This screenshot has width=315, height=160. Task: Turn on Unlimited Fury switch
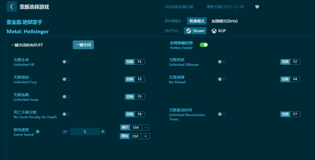[x=66, y=79]
